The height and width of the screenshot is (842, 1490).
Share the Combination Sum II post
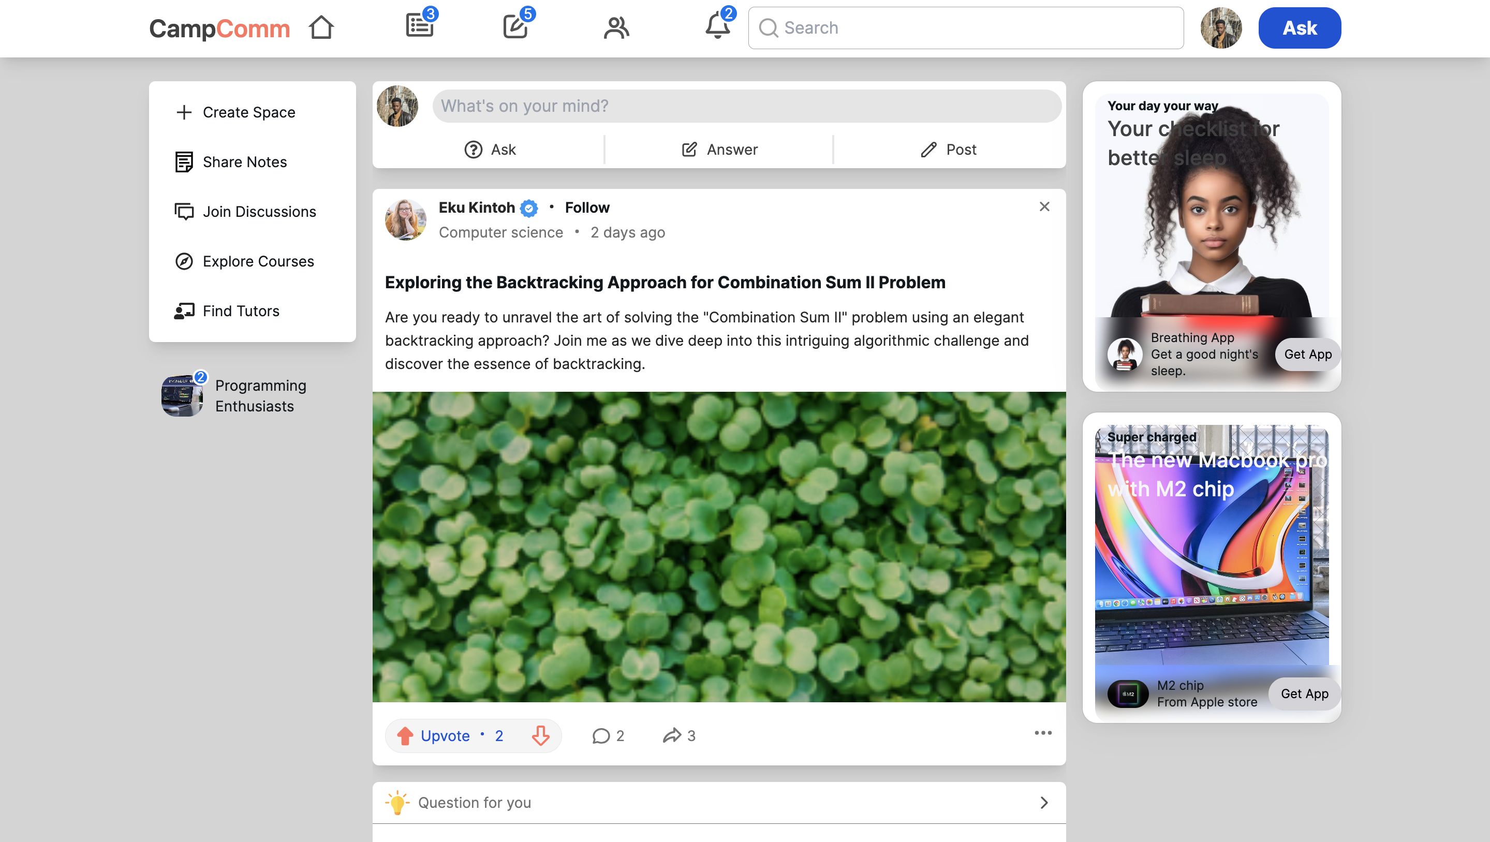(678, 735)
